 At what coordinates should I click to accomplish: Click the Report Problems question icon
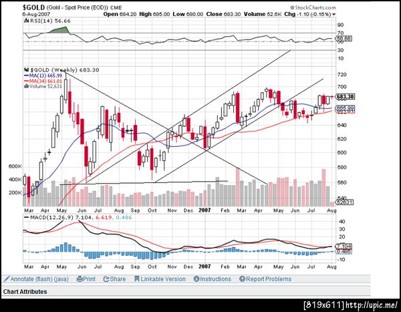pyautogui.click(x=242, y=279)
